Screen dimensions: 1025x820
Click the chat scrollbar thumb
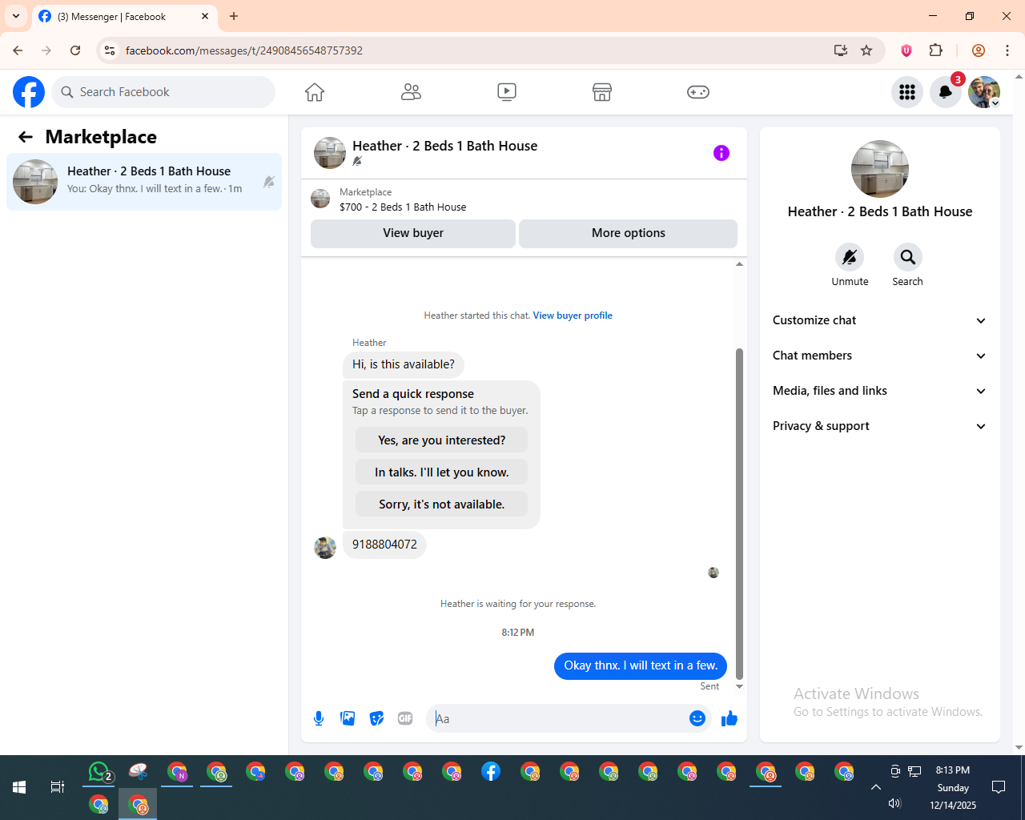point(739,513)
